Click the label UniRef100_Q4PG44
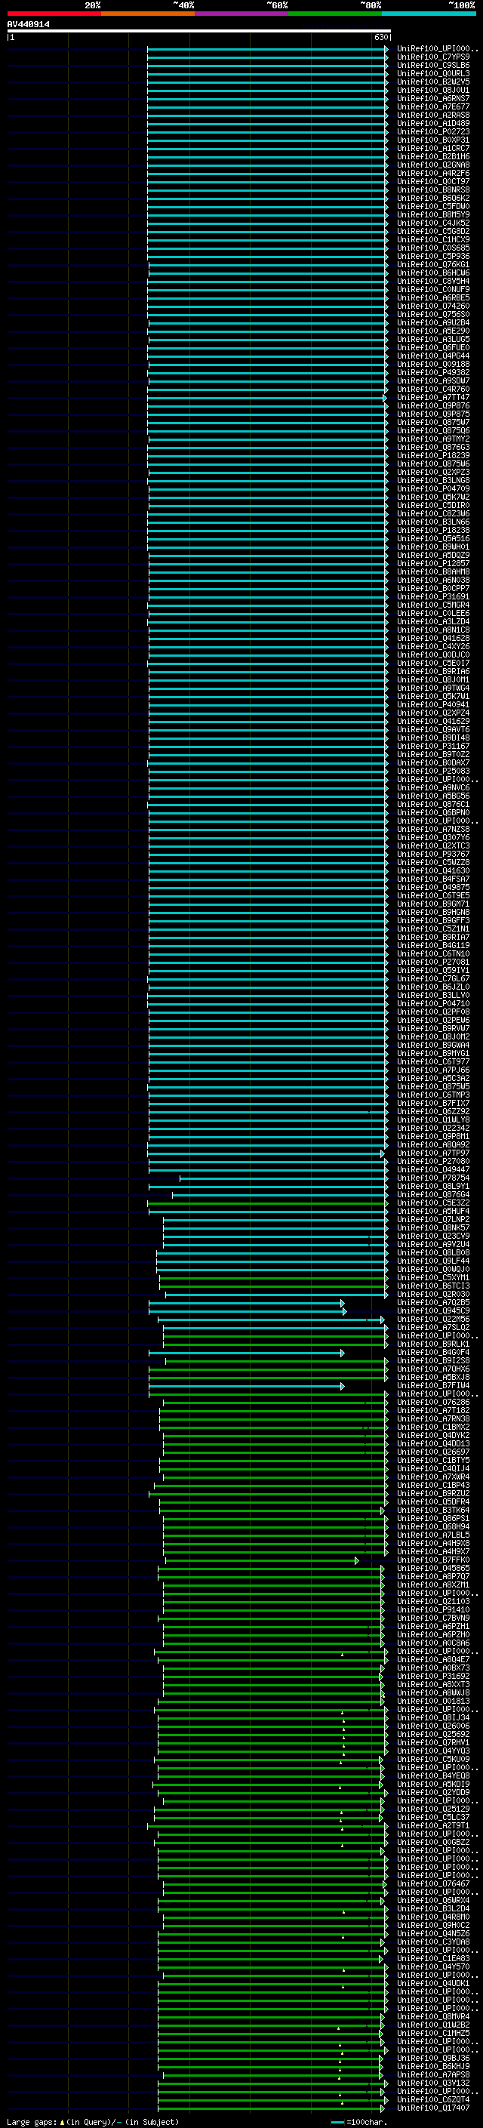The height and width of the screenshot is (2128, 483). (x=433, y=356)
